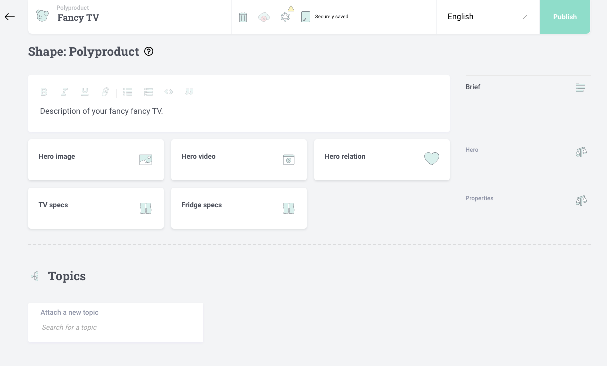607x366 pixels.
Task: Open the English language dropdown
Action: pyautogui.click(x=488, y=17)
